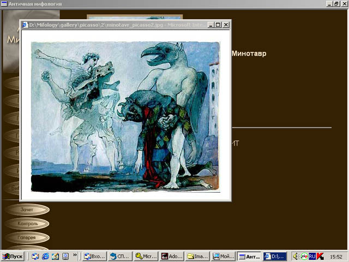Image resolution: width=349 pixels, height=262 pixels.
Task: Click the Picasso Minotaur painting image
Action: point(125,116)
